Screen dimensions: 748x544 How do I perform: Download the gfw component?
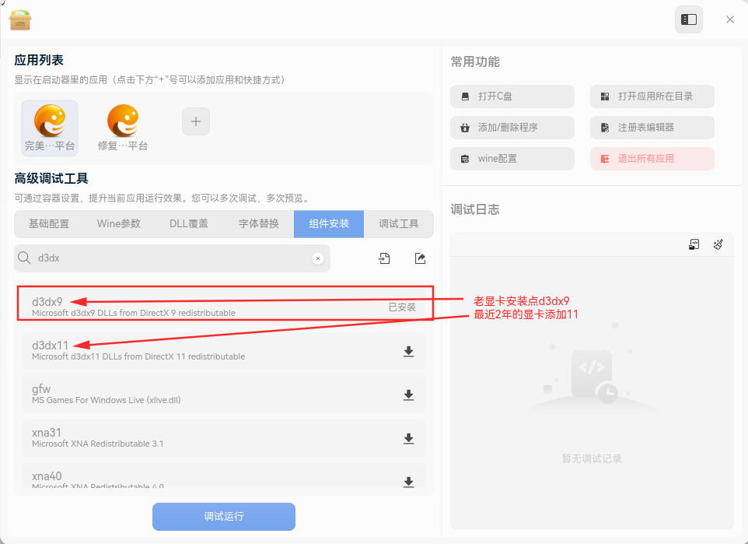[408, 395]
